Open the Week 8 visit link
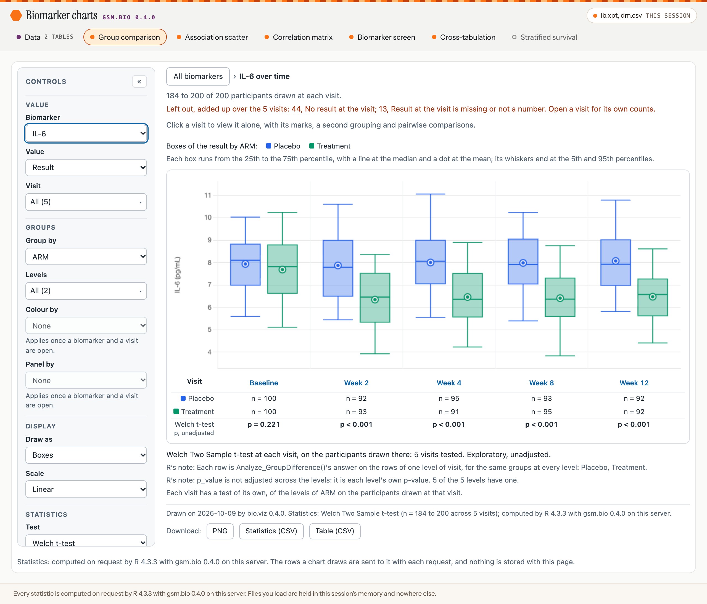Viewport: 707px width, 604px height. (x=542, y=383)
